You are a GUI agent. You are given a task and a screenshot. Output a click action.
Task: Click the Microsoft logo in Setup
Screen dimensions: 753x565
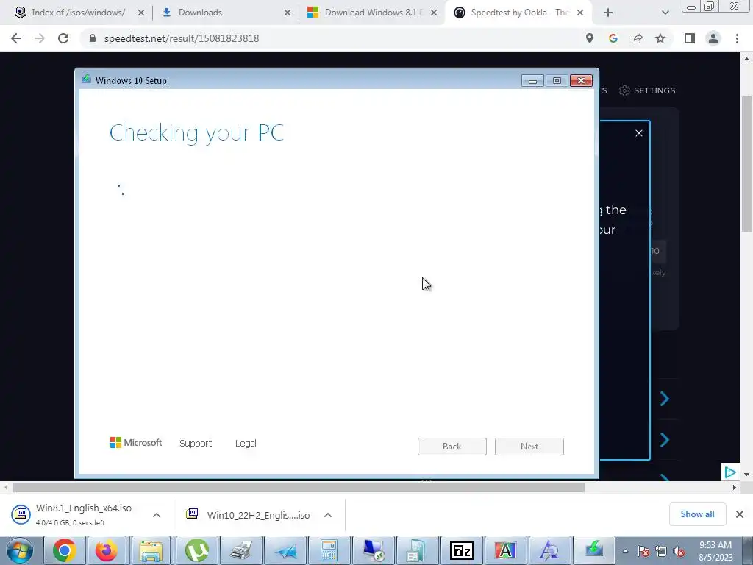click(x=136, y=442)
